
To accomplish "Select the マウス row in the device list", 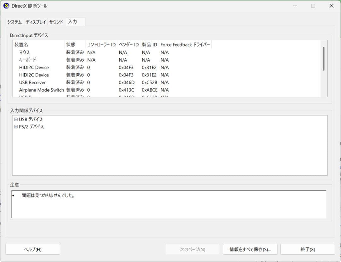I will 24,52.
